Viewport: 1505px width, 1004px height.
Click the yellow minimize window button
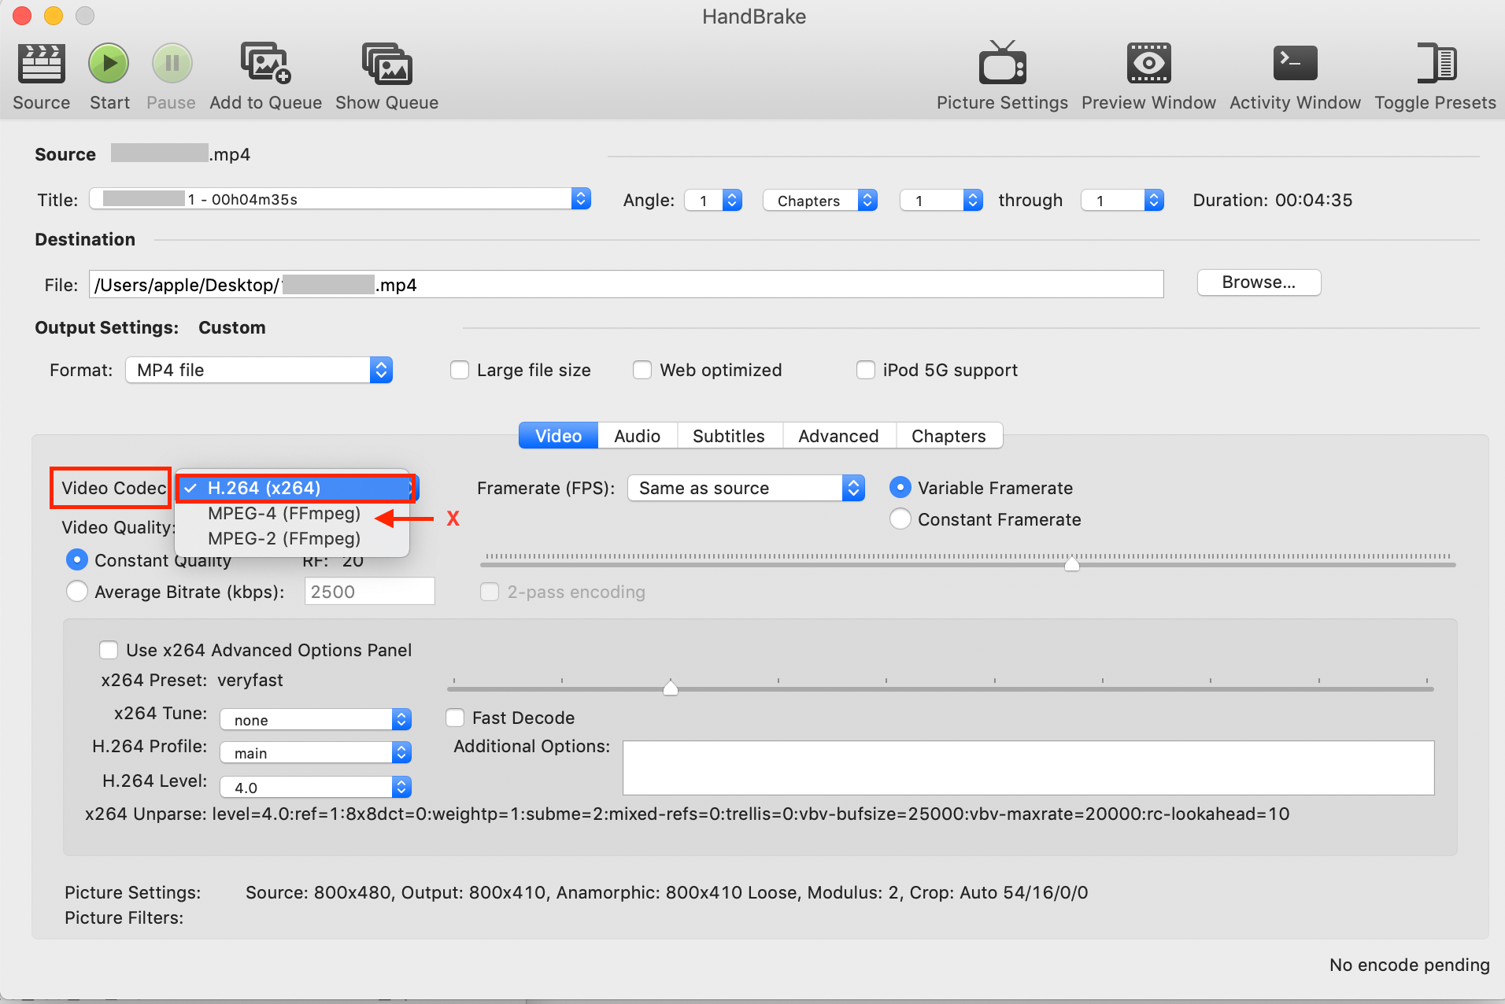[54, 16]
